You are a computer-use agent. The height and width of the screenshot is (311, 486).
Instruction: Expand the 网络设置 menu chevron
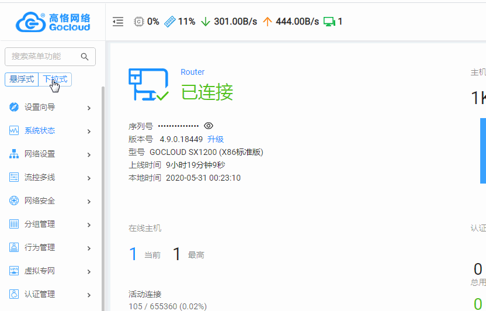[x=89, y=154]
